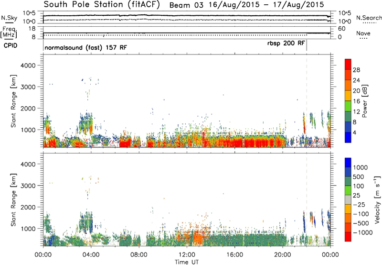Click the power panel's 'Slant Range [km]' axis title

[x=13, y=101]
